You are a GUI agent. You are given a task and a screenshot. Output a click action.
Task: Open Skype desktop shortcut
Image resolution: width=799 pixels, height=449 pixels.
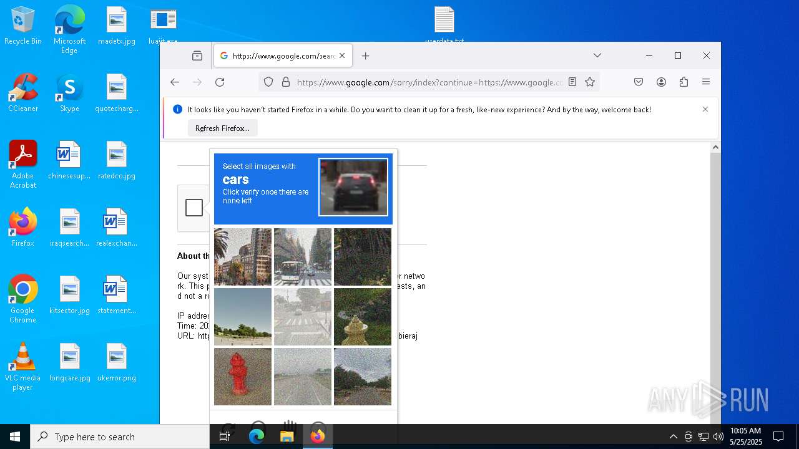click(69, 93)
